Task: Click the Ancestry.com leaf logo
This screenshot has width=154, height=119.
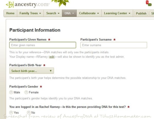Action: 9,4
